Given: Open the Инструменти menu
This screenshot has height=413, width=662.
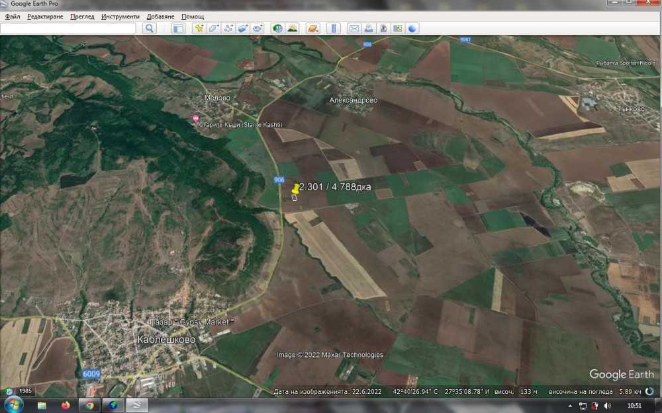Looking at the screenshot, I should tap(120, 16).
